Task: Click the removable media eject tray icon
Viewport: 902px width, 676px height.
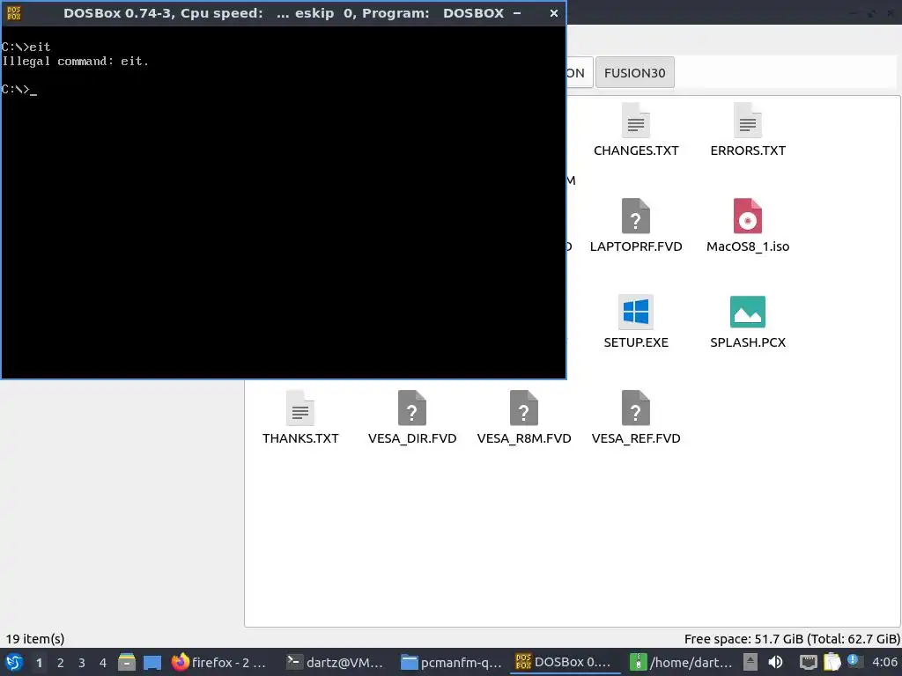Action: (x=750, y=662)
